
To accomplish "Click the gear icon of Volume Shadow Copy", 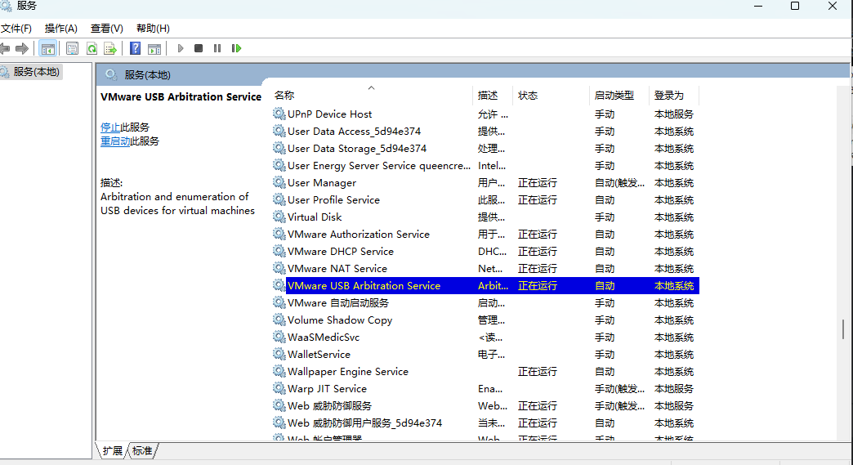I will click(279, 320).
